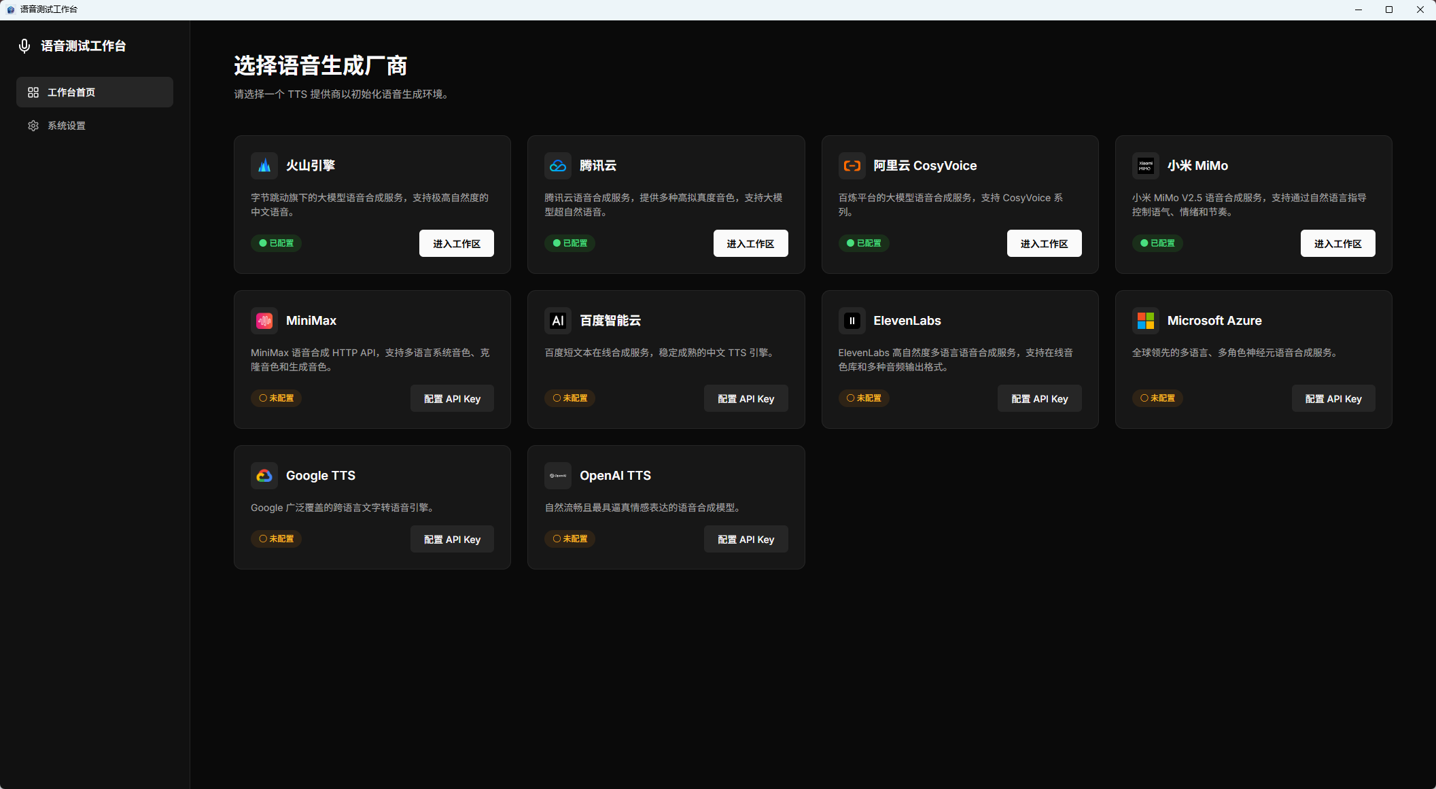Click the ElevenLabs description starting ElevenLabs 高自然度
1436x789 pixels.
coord(956,360)
